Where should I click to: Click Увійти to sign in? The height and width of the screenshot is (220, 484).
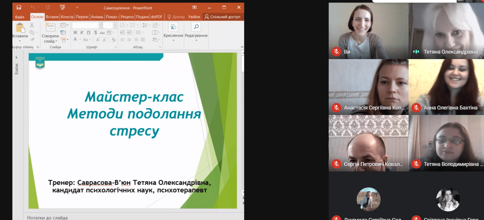[x=194, y=17]
